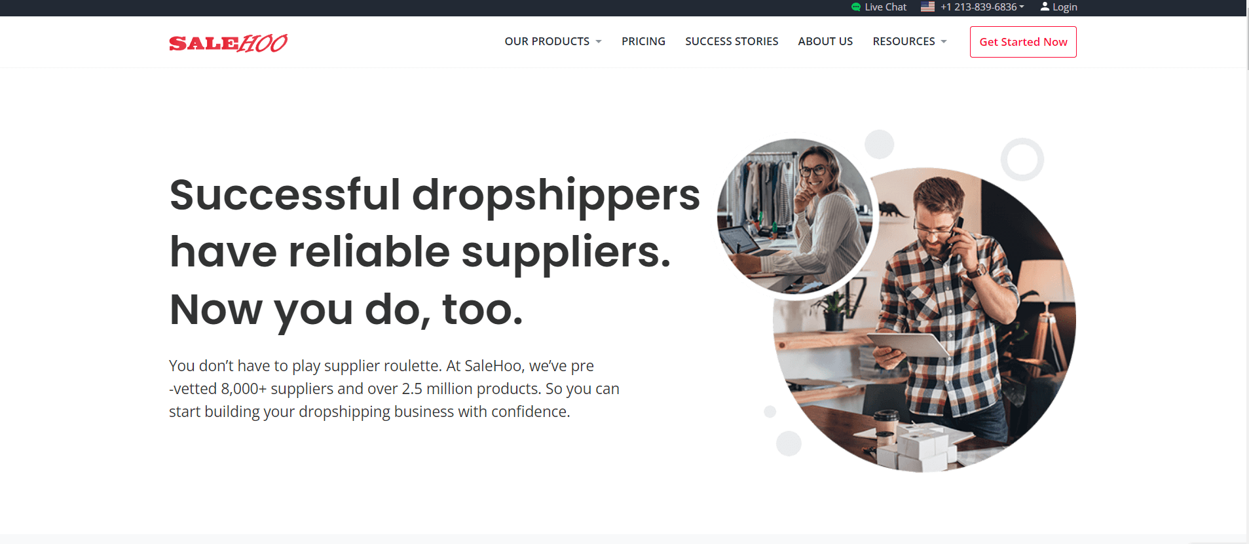Click the +1 213-839-6836 phone number
Viewport: 1249px width, 544px height.
pyautogui.click(x=979, y=7)
